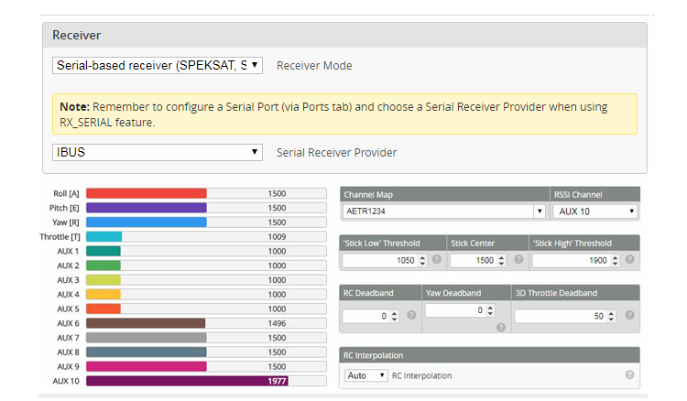This screenshot has width=687, height=401.
Task: Click help icon beside Stick Center field
Action: click(x=518, y=260)
